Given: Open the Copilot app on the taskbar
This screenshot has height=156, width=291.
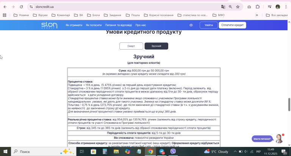Looking at the screenshot, I should (127, 151).
